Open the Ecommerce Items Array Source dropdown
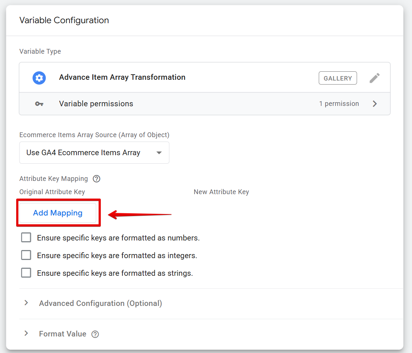412x353 pixels. tap(94, 153)
